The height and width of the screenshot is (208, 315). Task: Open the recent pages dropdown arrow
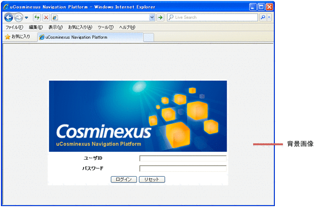(x=26, y=17)
